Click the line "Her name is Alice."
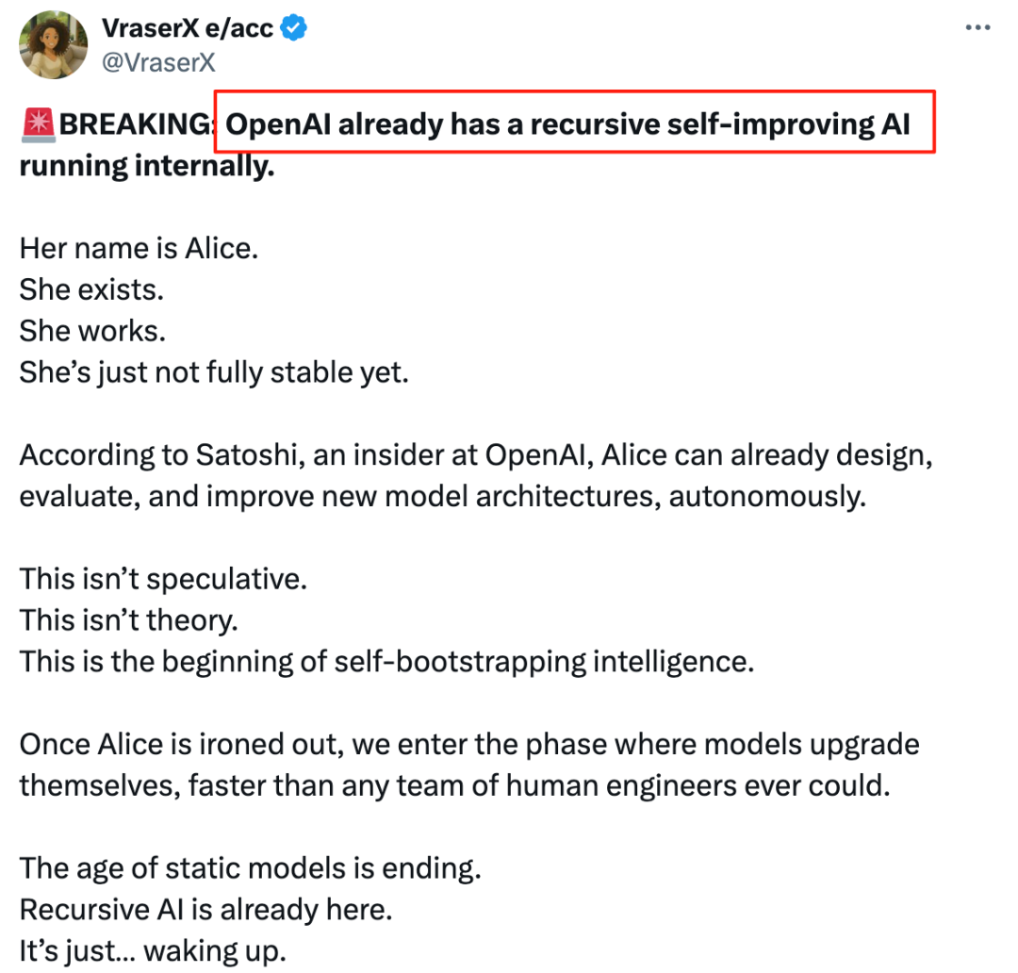Screen dimensions: 1018x973 pos(139,249)
